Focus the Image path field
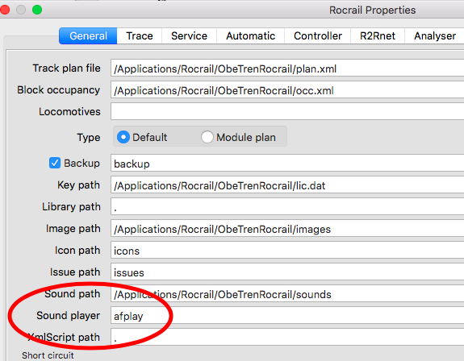Image resolution: width=464 pixels, height=361 pixels. 287,229
